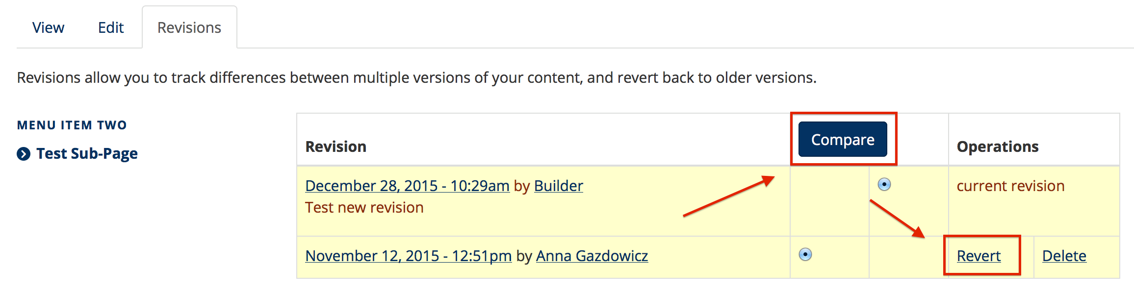The width and height of the screenshot is (1134, 292).
Task: Click the Revision column header
Action: click(x=336, y=146)
